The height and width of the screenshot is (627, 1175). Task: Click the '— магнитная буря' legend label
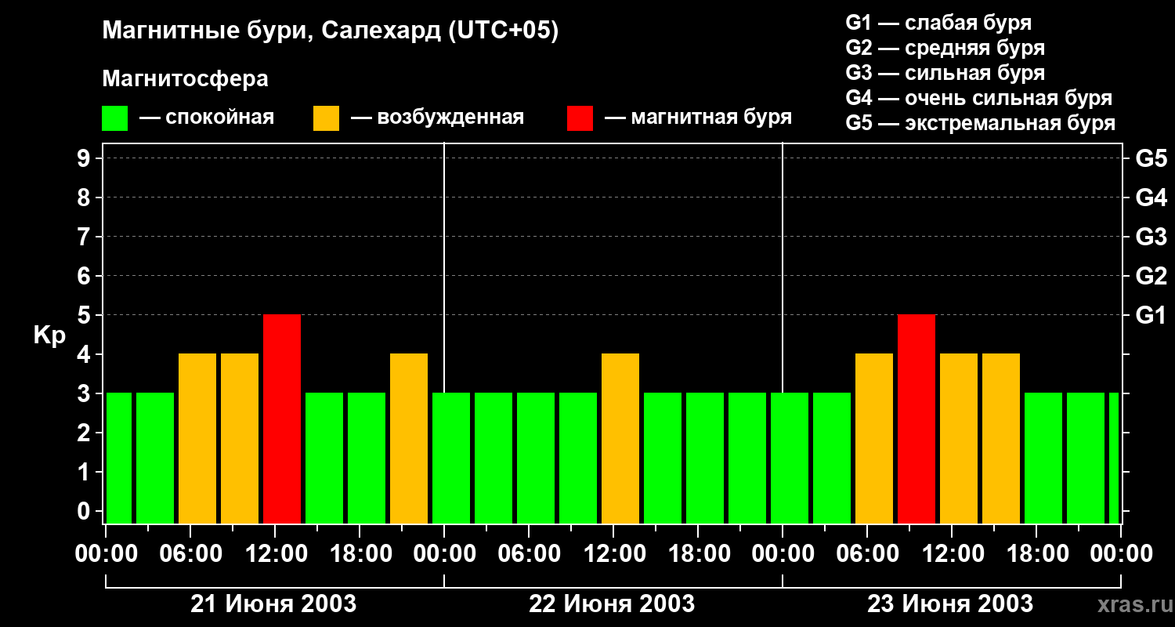[x=698, y=118]
